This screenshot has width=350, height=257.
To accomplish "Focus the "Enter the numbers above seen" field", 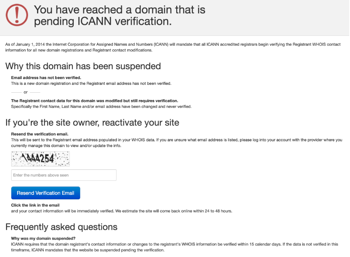I will [64, 175].
